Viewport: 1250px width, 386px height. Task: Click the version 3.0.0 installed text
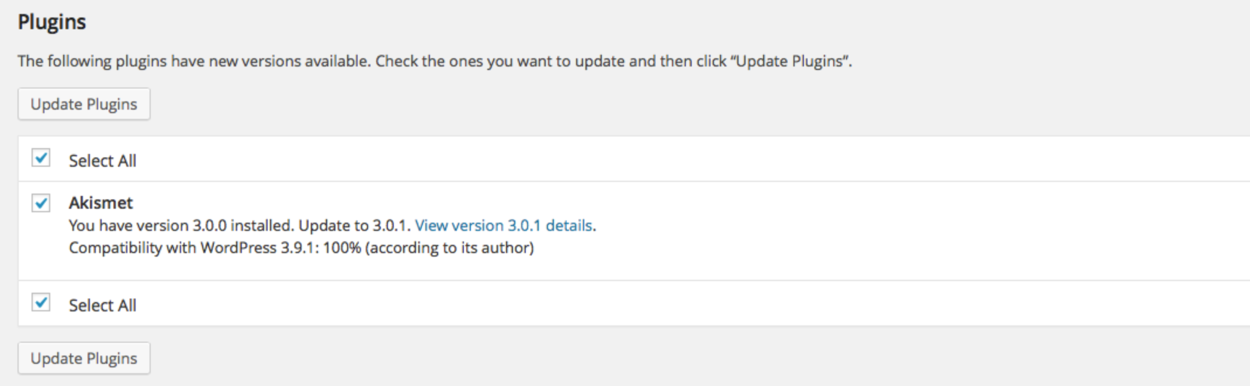coord(181,226)
